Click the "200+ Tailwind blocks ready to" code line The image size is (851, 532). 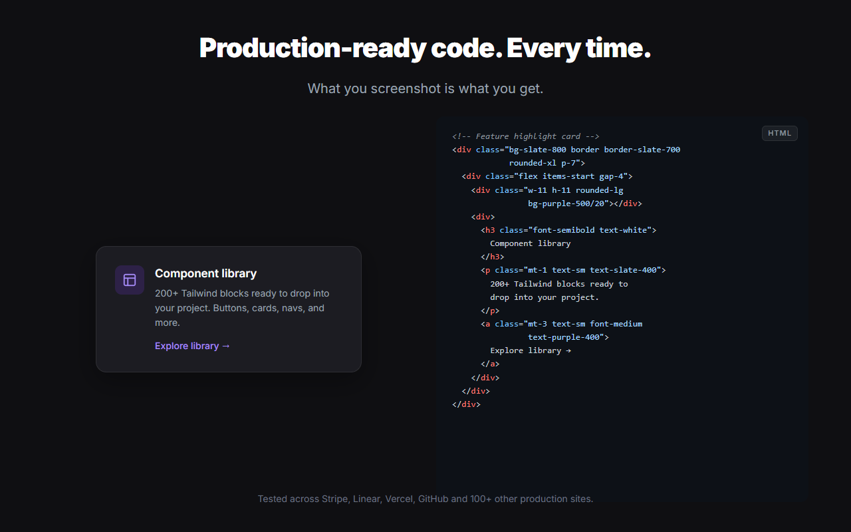(559, 284)
